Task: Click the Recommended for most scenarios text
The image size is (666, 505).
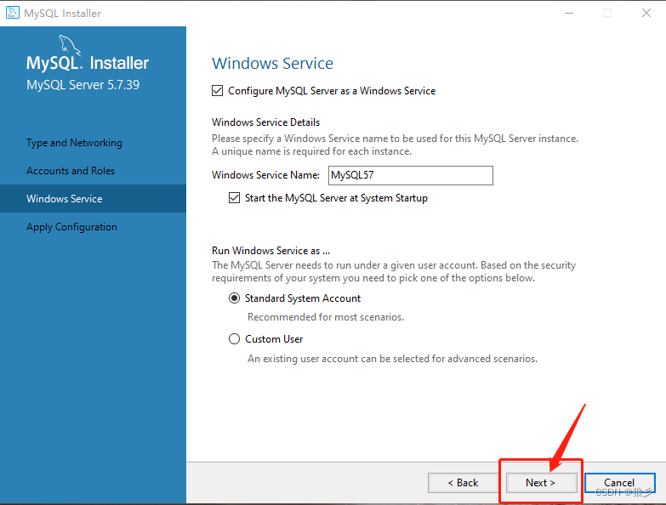Action: [x=326, y=317]
